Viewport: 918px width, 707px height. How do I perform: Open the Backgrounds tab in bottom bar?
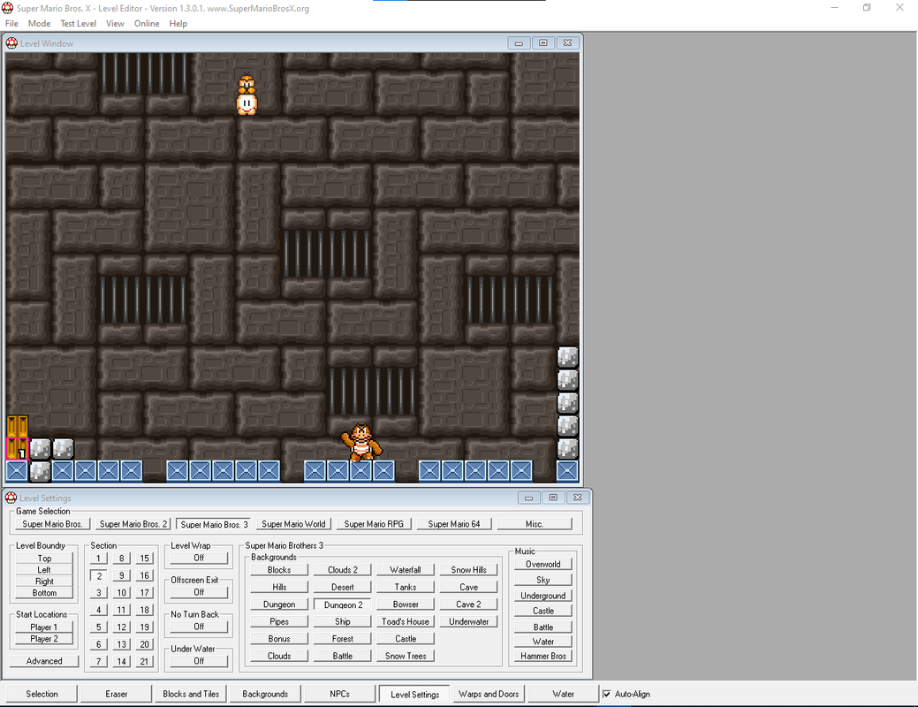click(265, 694)
